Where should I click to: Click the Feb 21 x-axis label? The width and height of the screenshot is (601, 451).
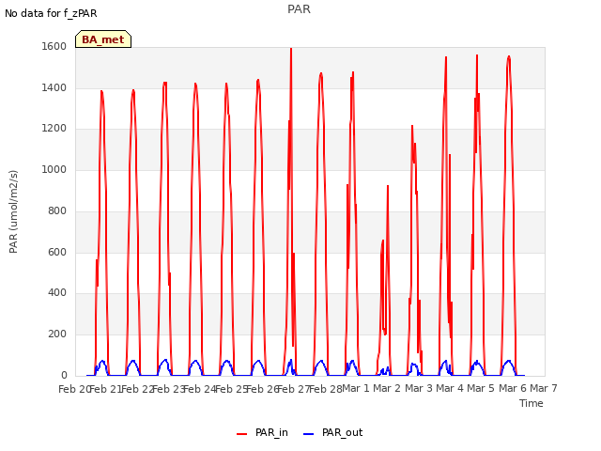point(105,389)
